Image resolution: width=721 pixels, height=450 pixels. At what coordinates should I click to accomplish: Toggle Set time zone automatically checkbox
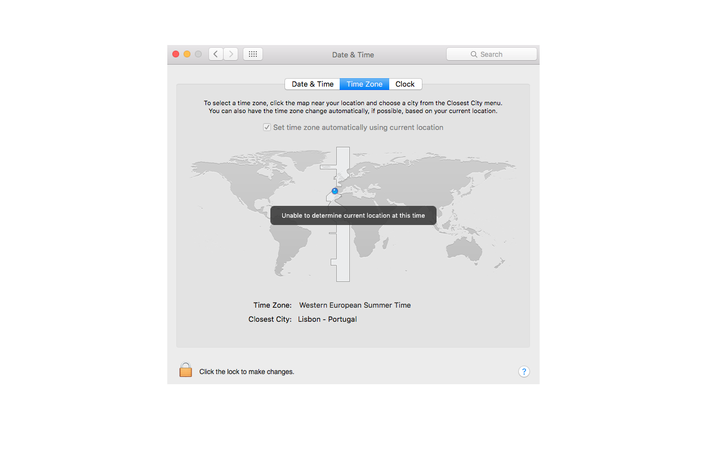coord(267,128)
